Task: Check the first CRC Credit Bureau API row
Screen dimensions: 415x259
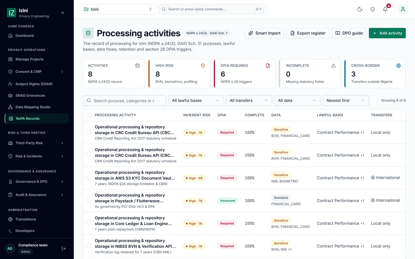Action: [89, 132]
